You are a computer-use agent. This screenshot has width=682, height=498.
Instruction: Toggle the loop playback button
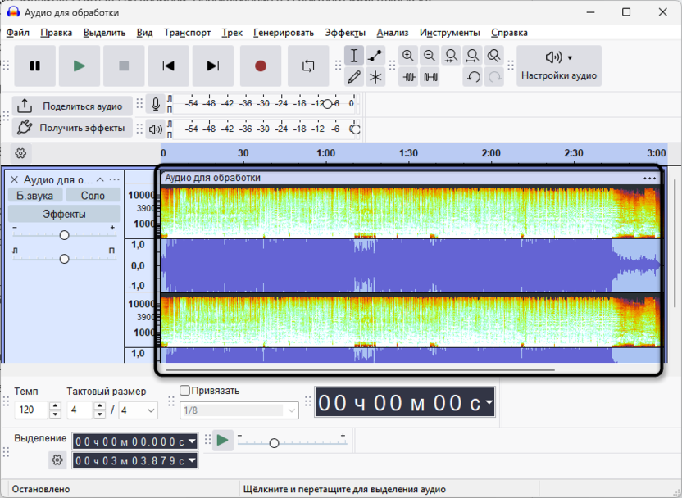[308, 66]
